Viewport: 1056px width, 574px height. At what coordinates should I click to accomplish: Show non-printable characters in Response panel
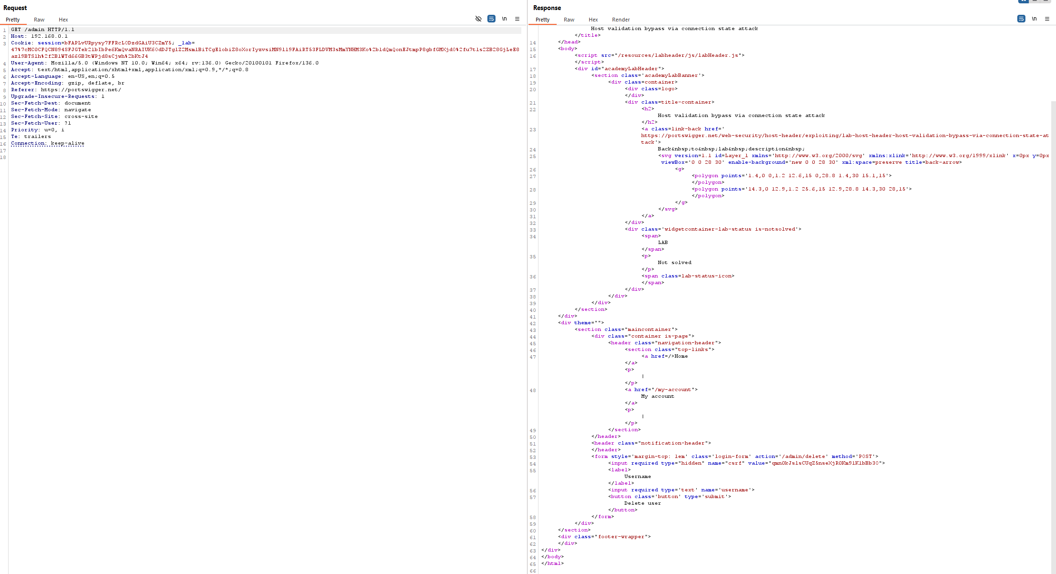point(1034,19)
